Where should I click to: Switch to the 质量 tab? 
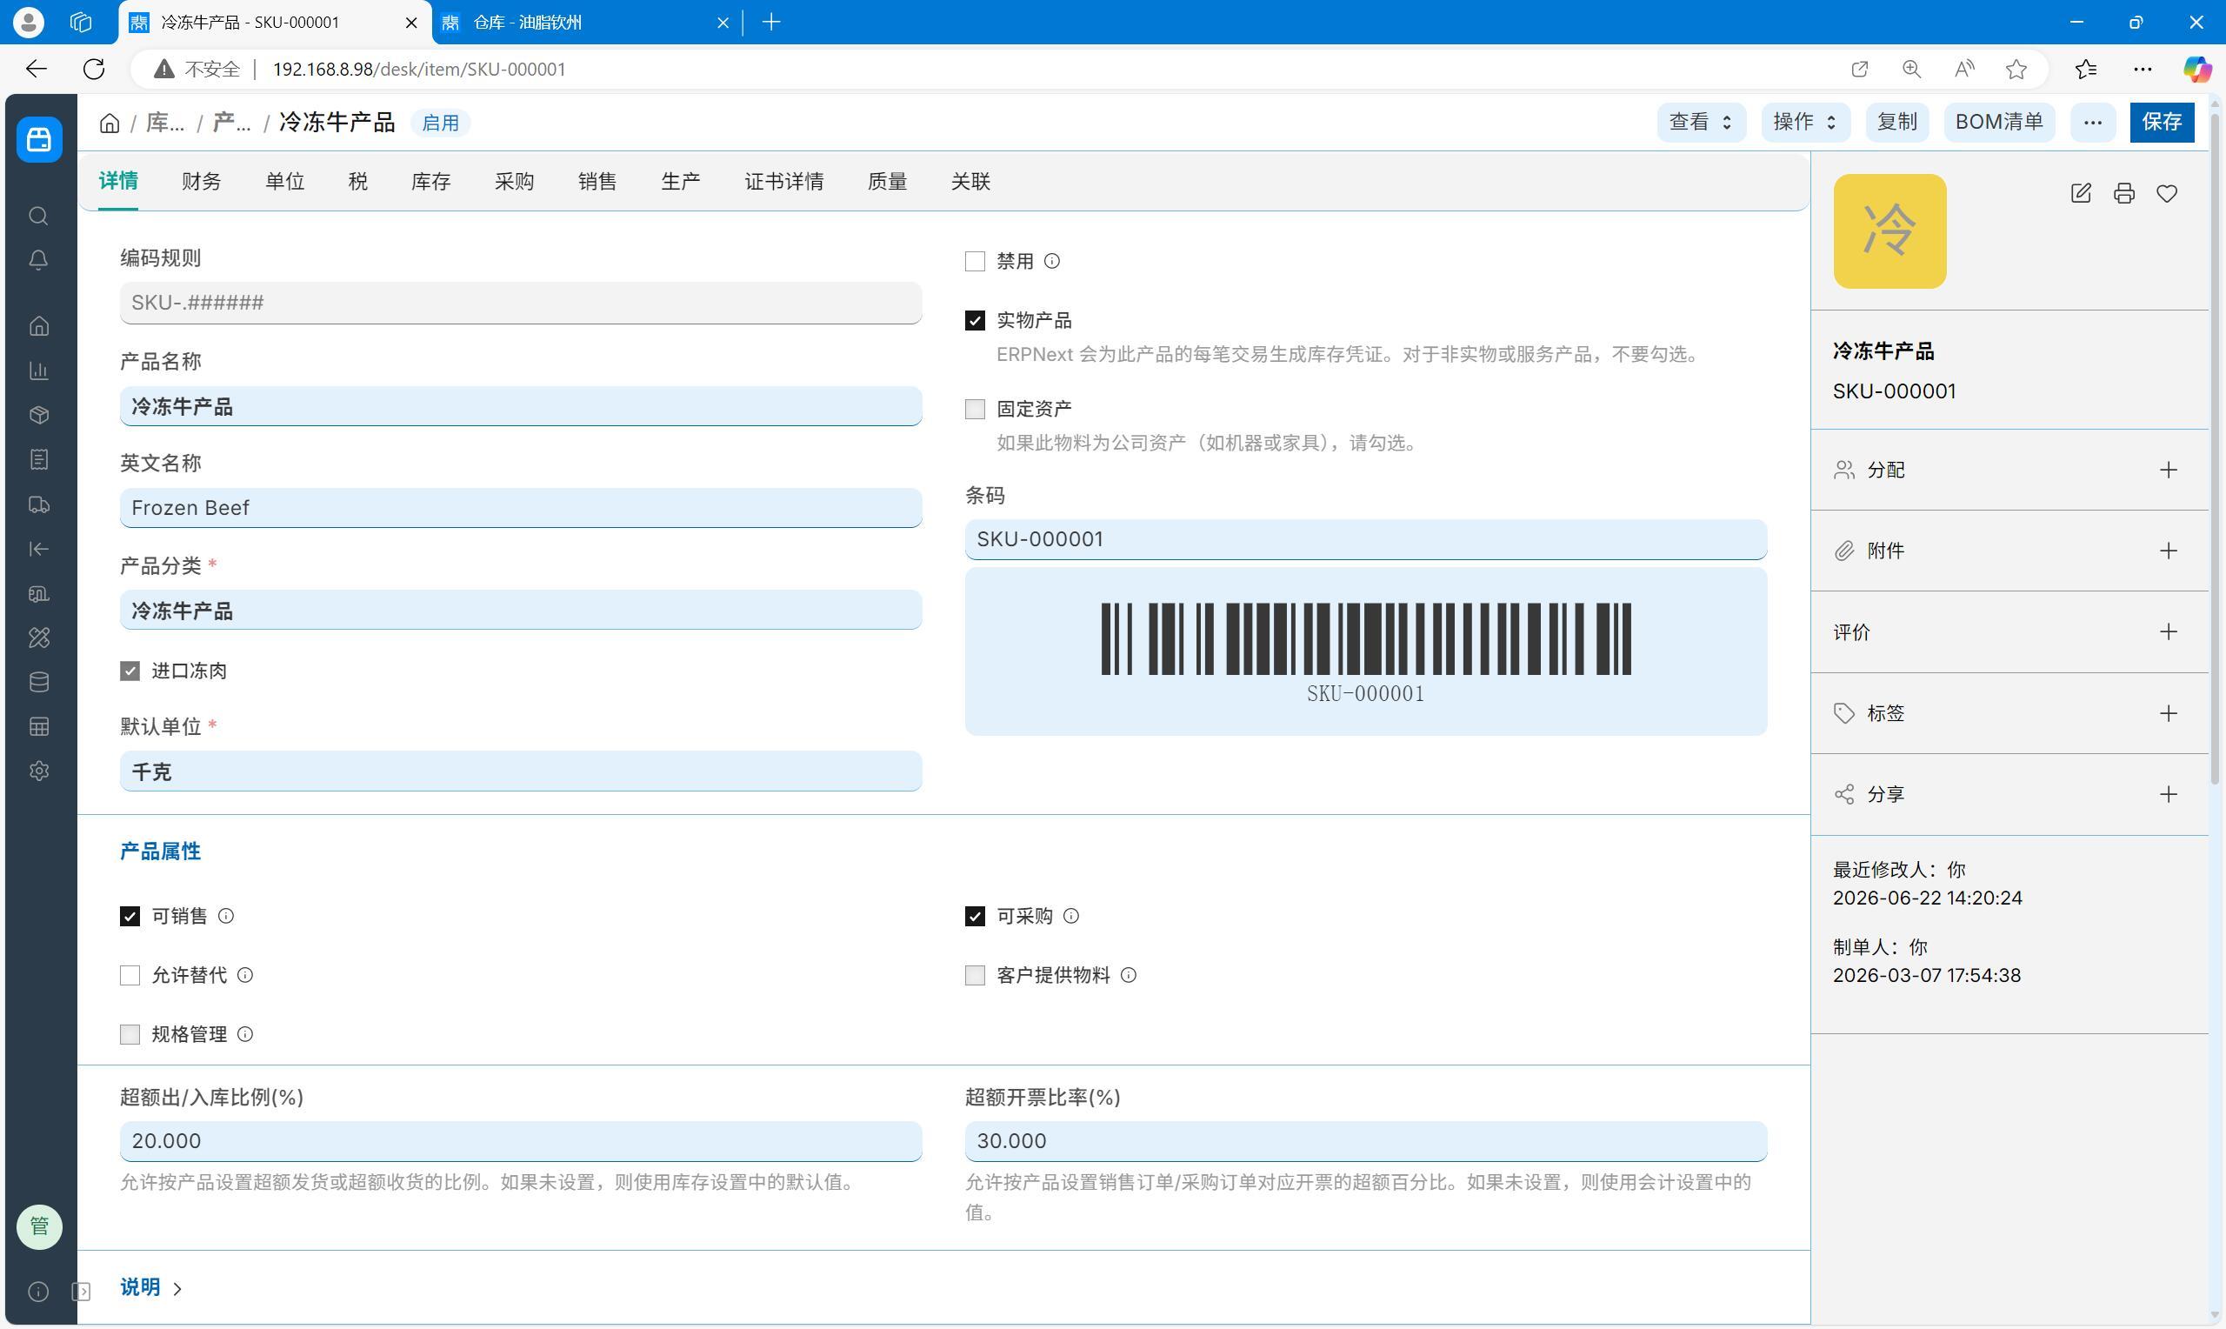click(887, 182)
